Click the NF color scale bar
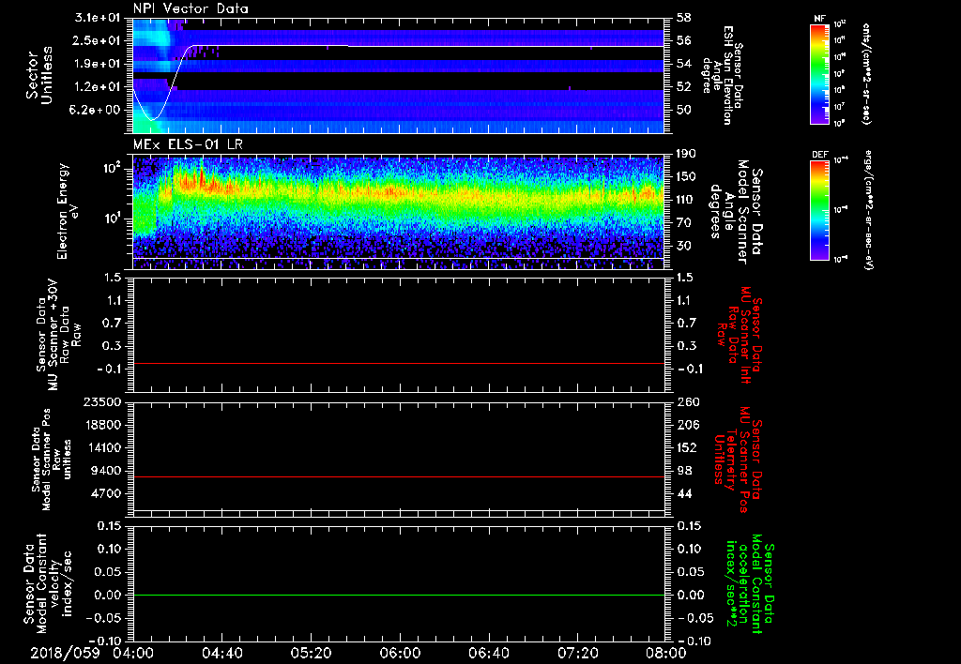The image size is (961, 664). point(816,74)
